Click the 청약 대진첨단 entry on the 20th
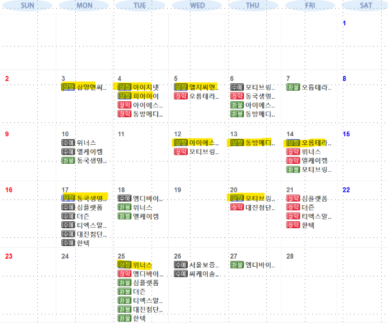Image resolution: width=388 pixels, height=323 pixels. (253, 207)
